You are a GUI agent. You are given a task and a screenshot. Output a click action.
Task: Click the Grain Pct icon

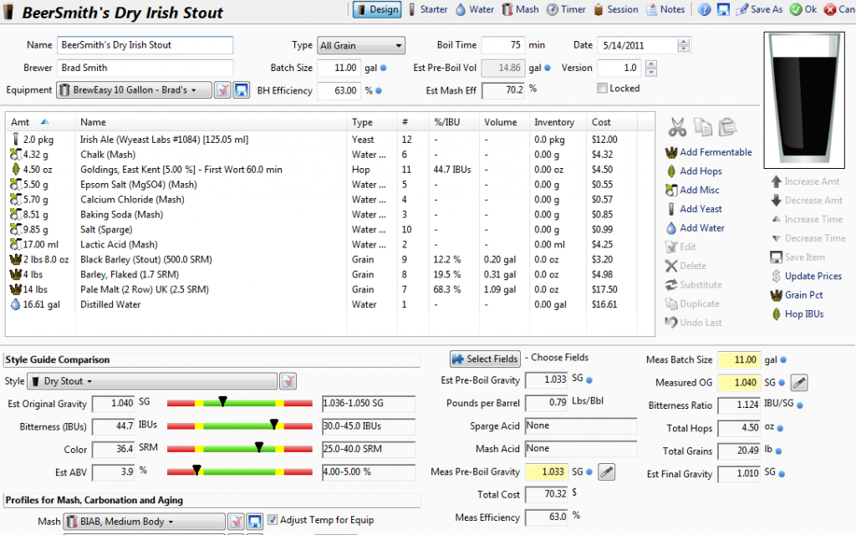pyautogui.click(x=776, y=295)
